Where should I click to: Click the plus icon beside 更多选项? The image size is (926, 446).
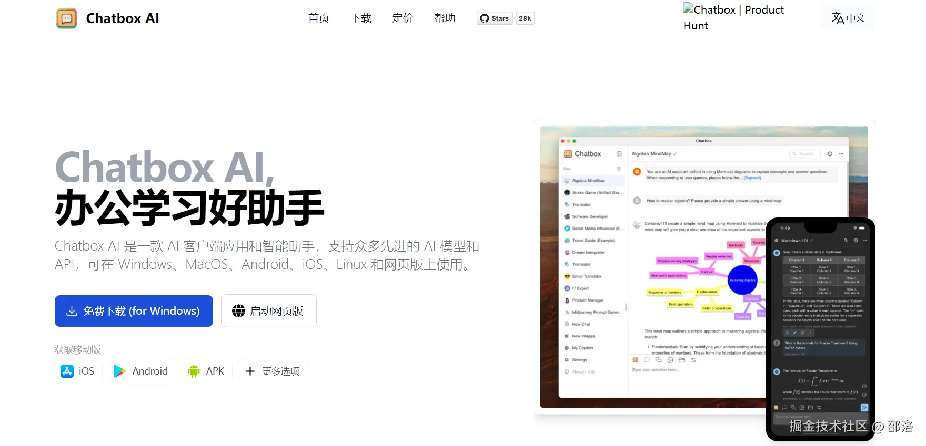tap(250, 371)
